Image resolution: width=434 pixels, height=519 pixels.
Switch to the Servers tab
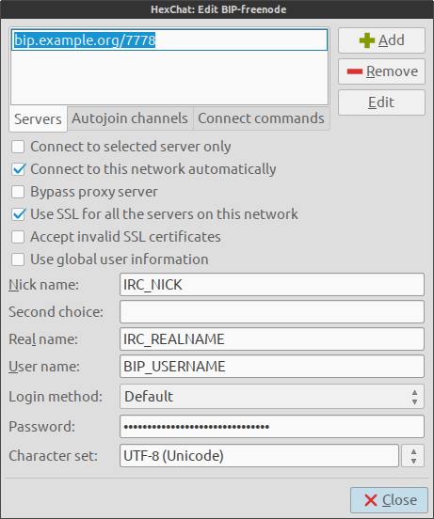pos(38,118)
